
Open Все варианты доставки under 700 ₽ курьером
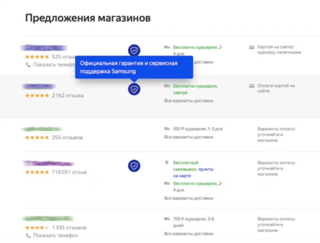(188, 234)
